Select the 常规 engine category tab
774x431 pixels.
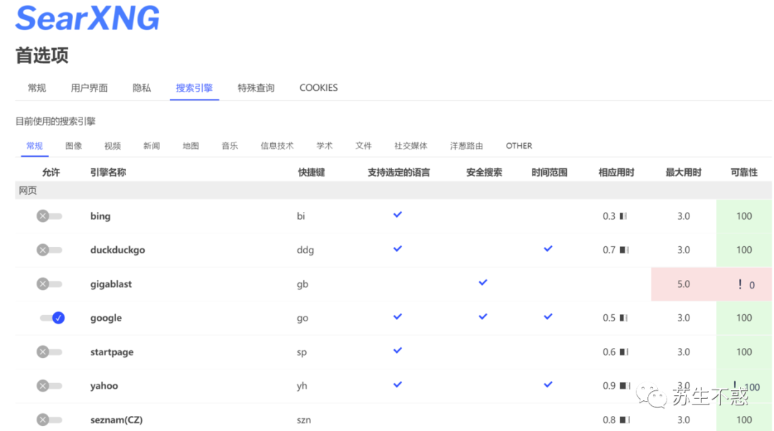[x=34, y=146]
